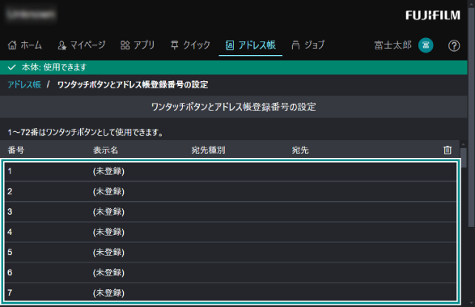Screen dimensions: 475x307
Task: Click the contact-book icon on the アドレス帳 tab
Action: (x=230, y=45)
